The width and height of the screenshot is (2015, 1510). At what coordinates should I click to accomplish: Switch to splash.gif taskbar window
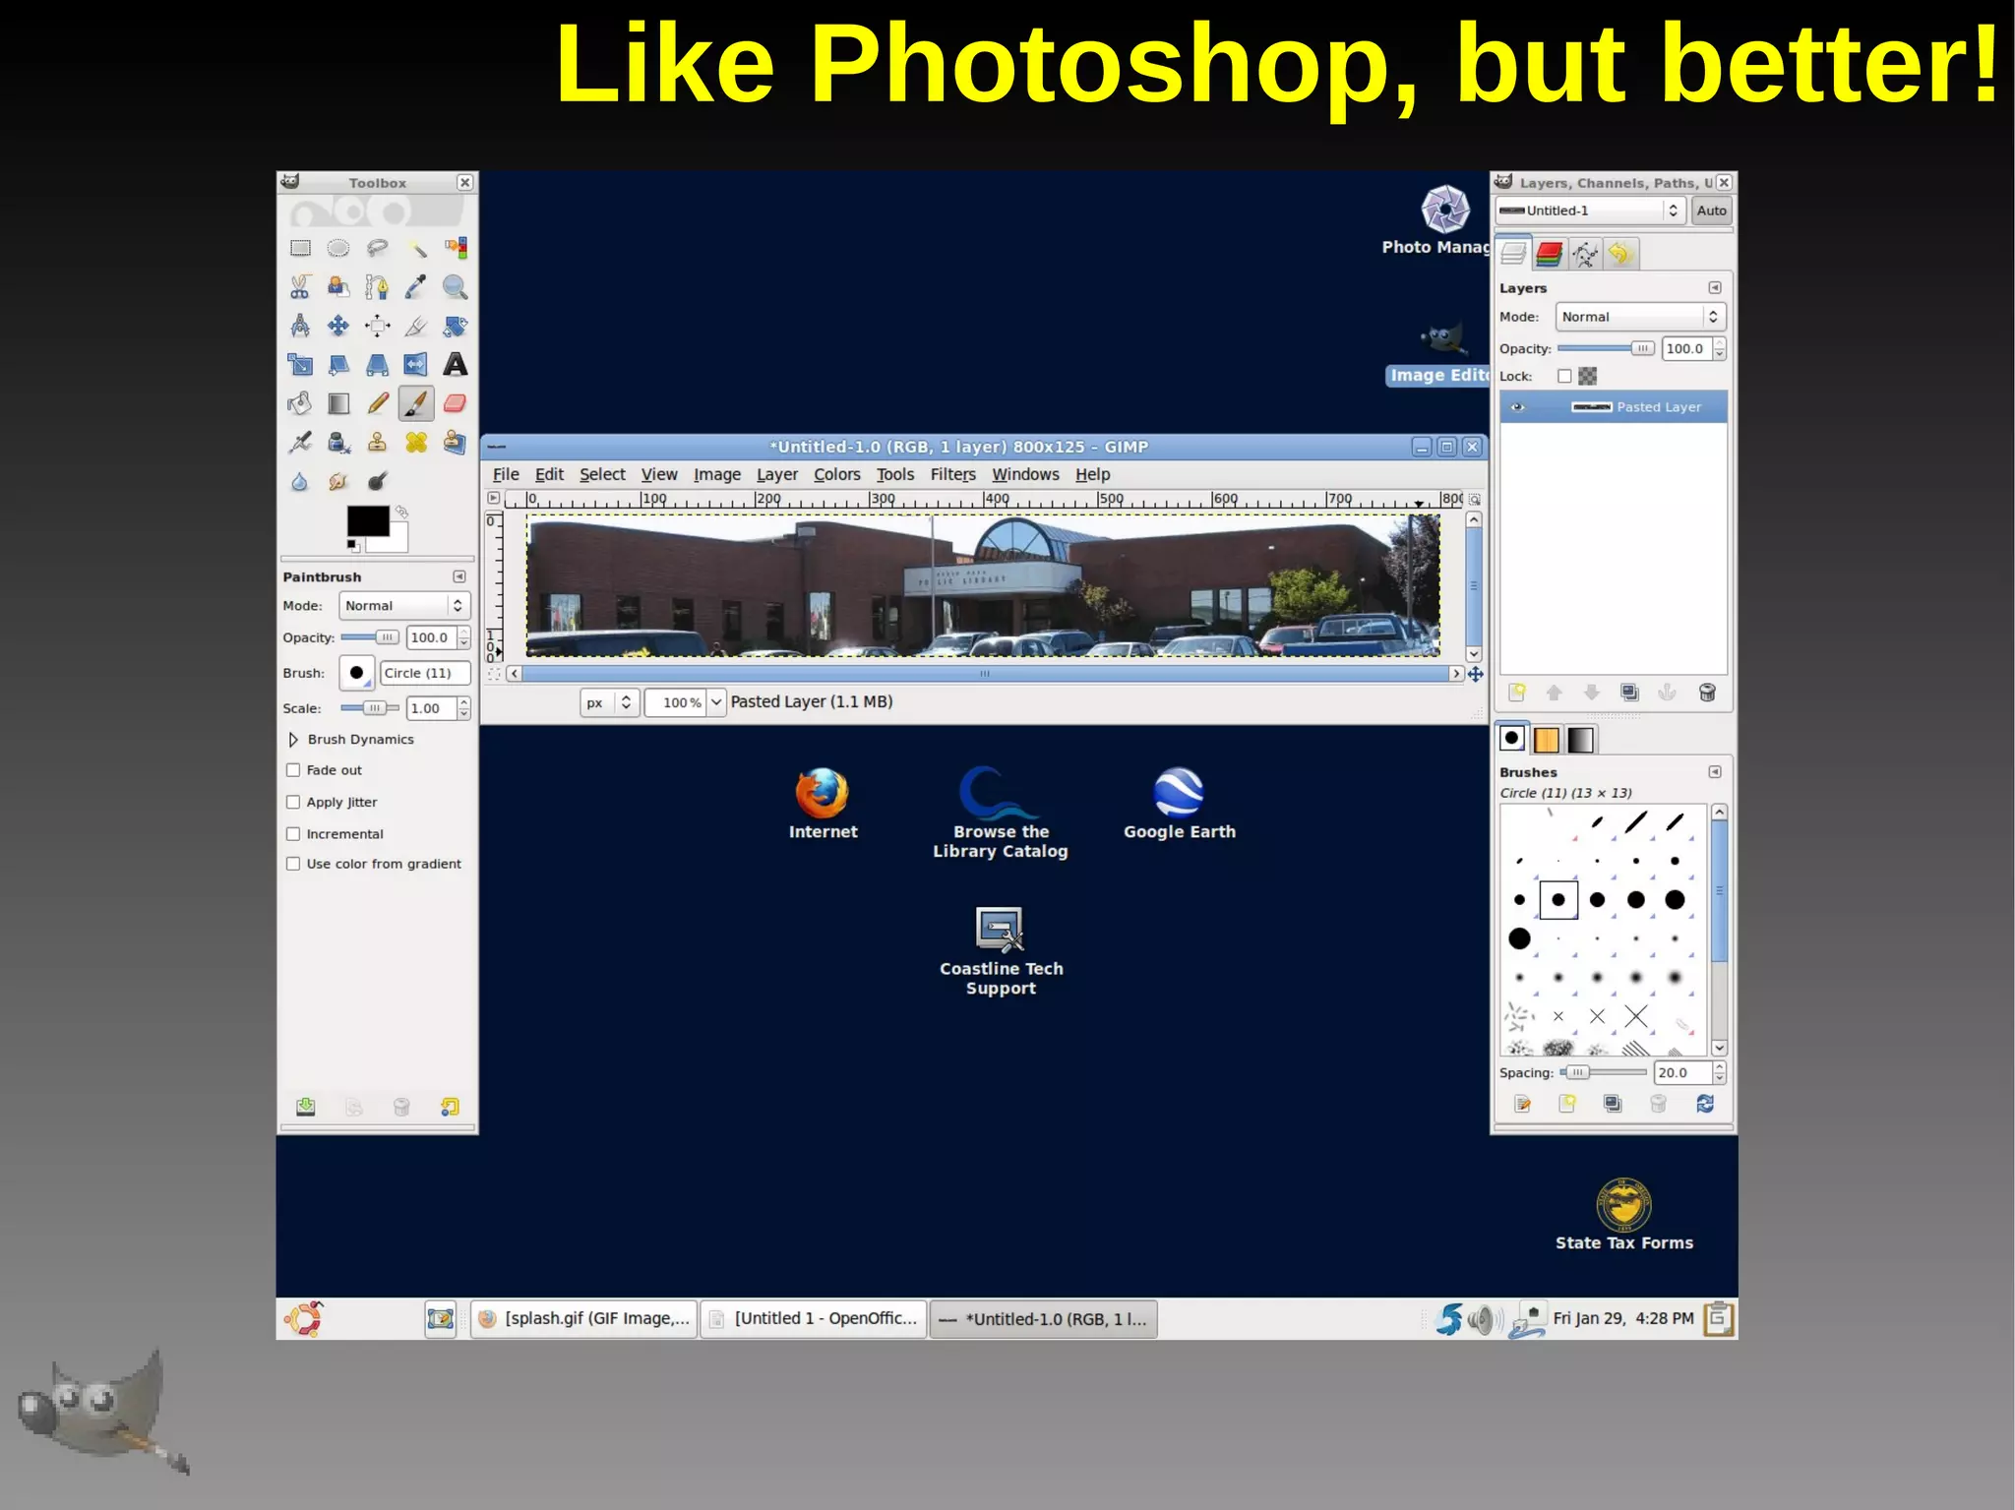tap(584, 1319)
